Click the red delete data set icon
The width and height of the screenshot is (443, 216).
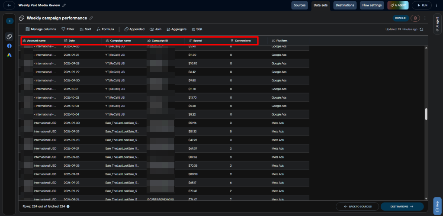[x=415, y=18]
